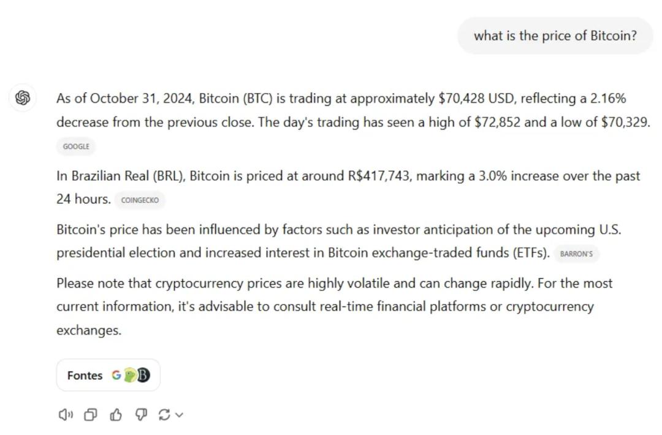
Task: Copy the response using the copy icon
Action: tap(90, 415)
